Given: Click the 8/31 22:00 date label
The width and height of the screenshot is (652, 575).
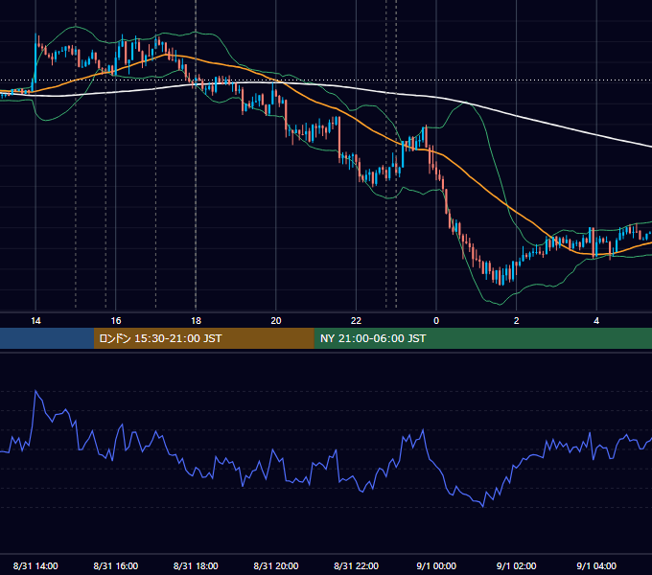Looking at the screenshot, I should click(357, 565).
